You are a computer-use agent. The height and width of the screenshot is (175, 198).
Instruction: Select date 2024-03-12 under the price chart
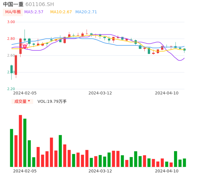click(100, 93)
